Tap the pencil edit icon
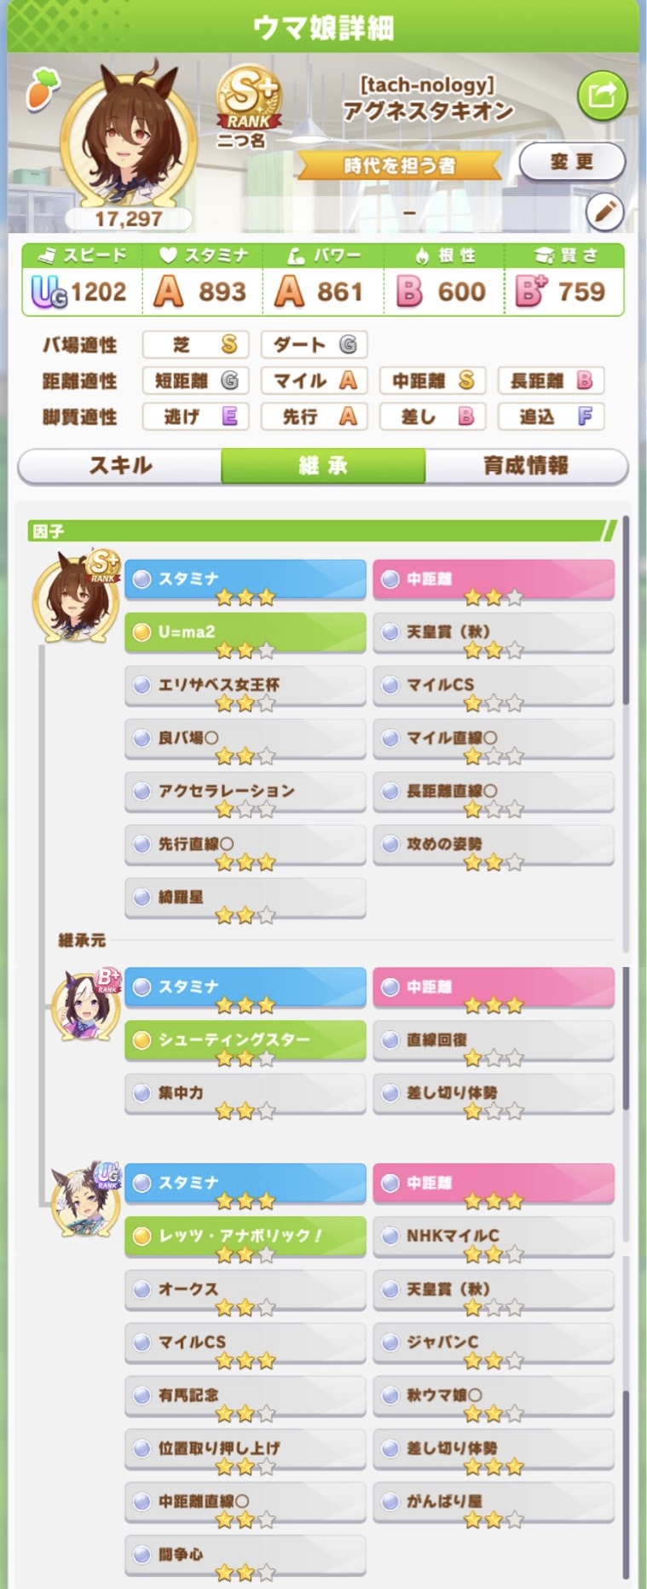647x1589 pixels. click(605, 212)
